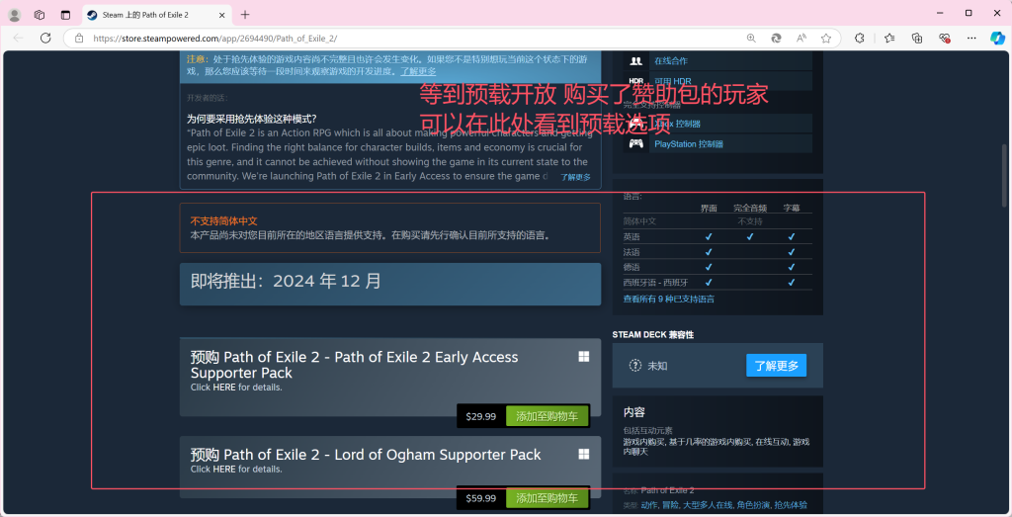Click the zoom magnifier icon in address bar

click(x=751, y=39)
